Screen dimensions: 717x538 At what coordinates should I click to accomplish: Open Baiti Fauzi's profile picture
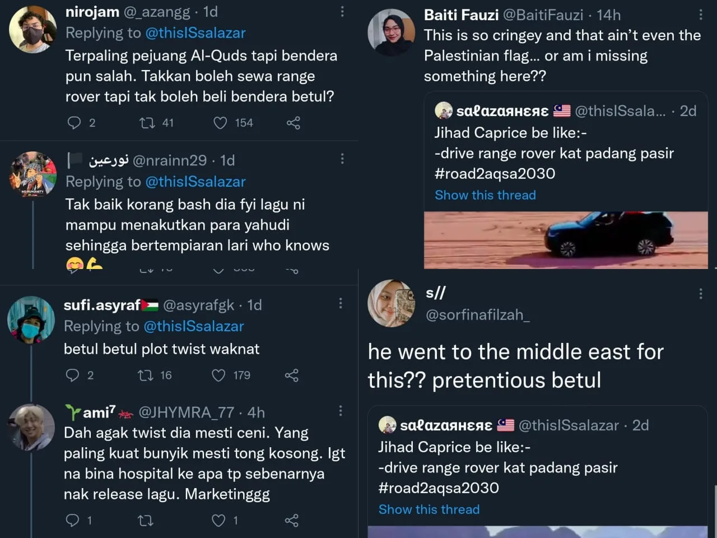point(391,33)
